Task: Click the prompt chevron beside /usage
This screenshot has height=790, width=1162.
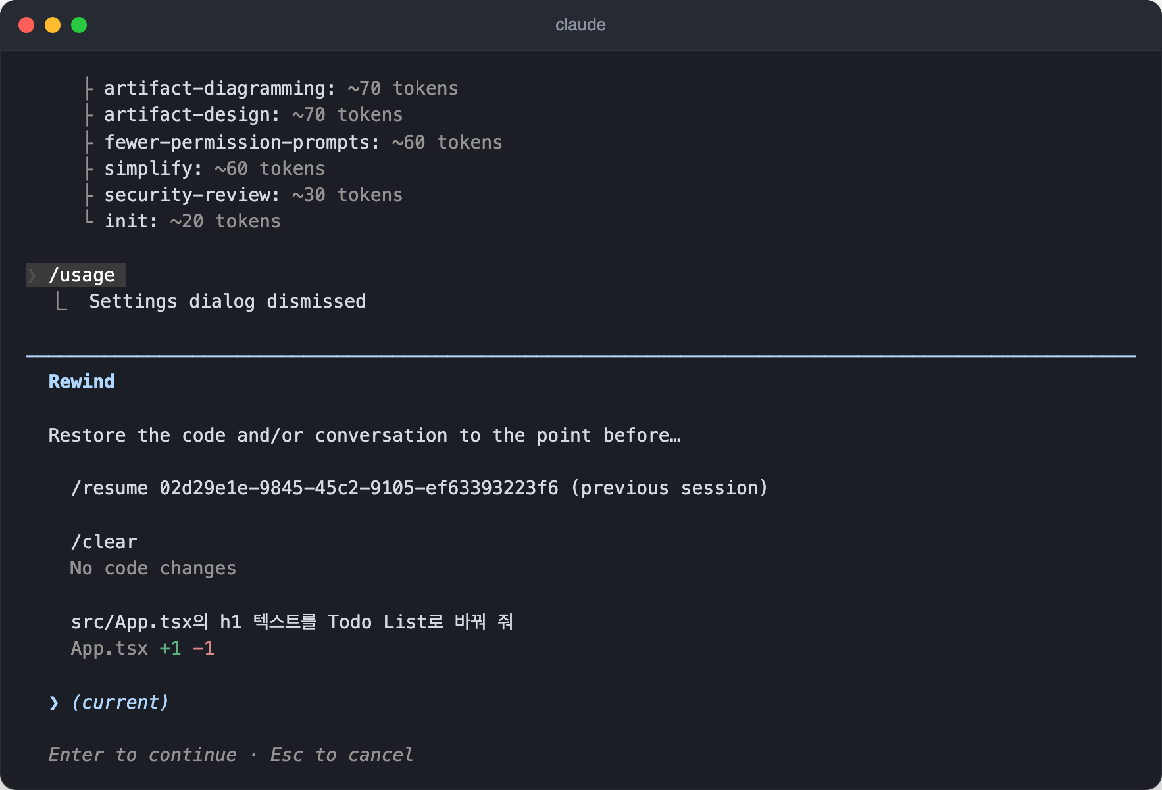Action: click(x=32, y=275)
